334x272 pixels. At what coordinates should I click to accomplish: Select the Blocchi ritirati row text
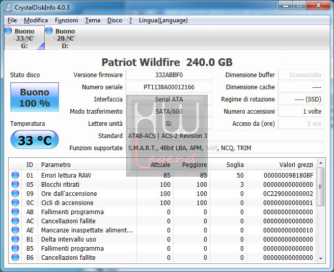(60, 185)
